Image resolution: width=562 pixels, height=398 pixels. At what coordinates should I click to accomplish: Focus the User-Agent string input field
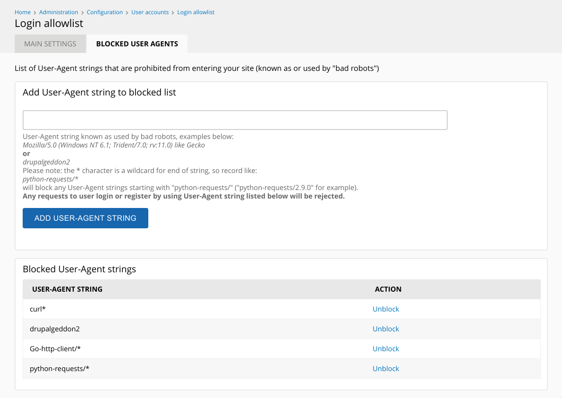[x=235, y=120]
